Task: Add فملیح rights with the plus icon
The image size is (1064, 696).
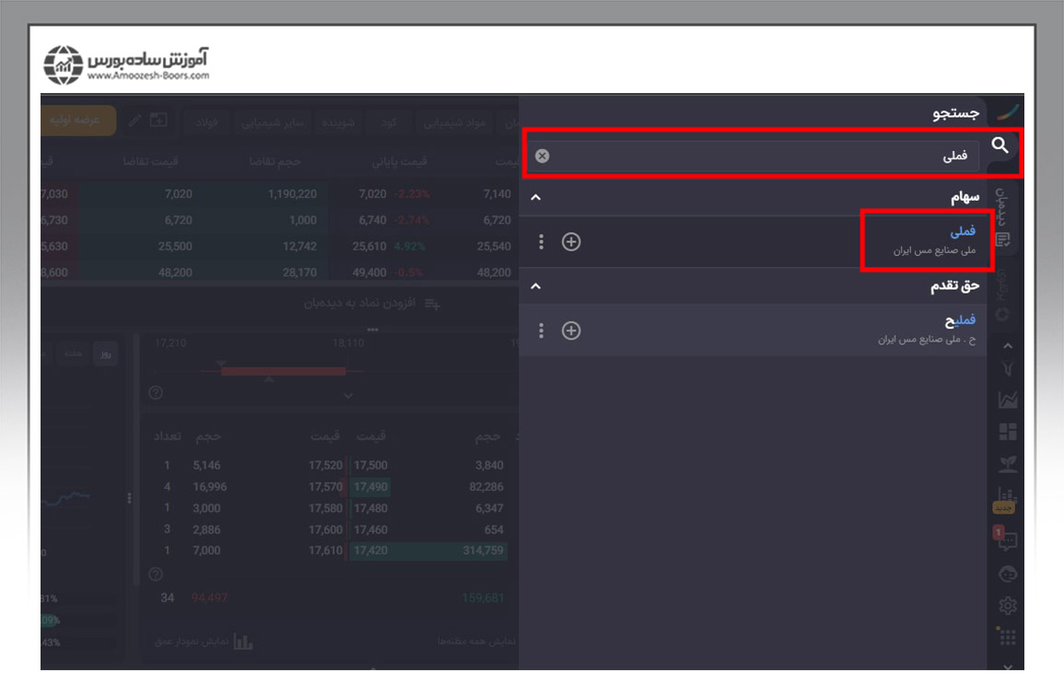Action: tap(571, 331)
